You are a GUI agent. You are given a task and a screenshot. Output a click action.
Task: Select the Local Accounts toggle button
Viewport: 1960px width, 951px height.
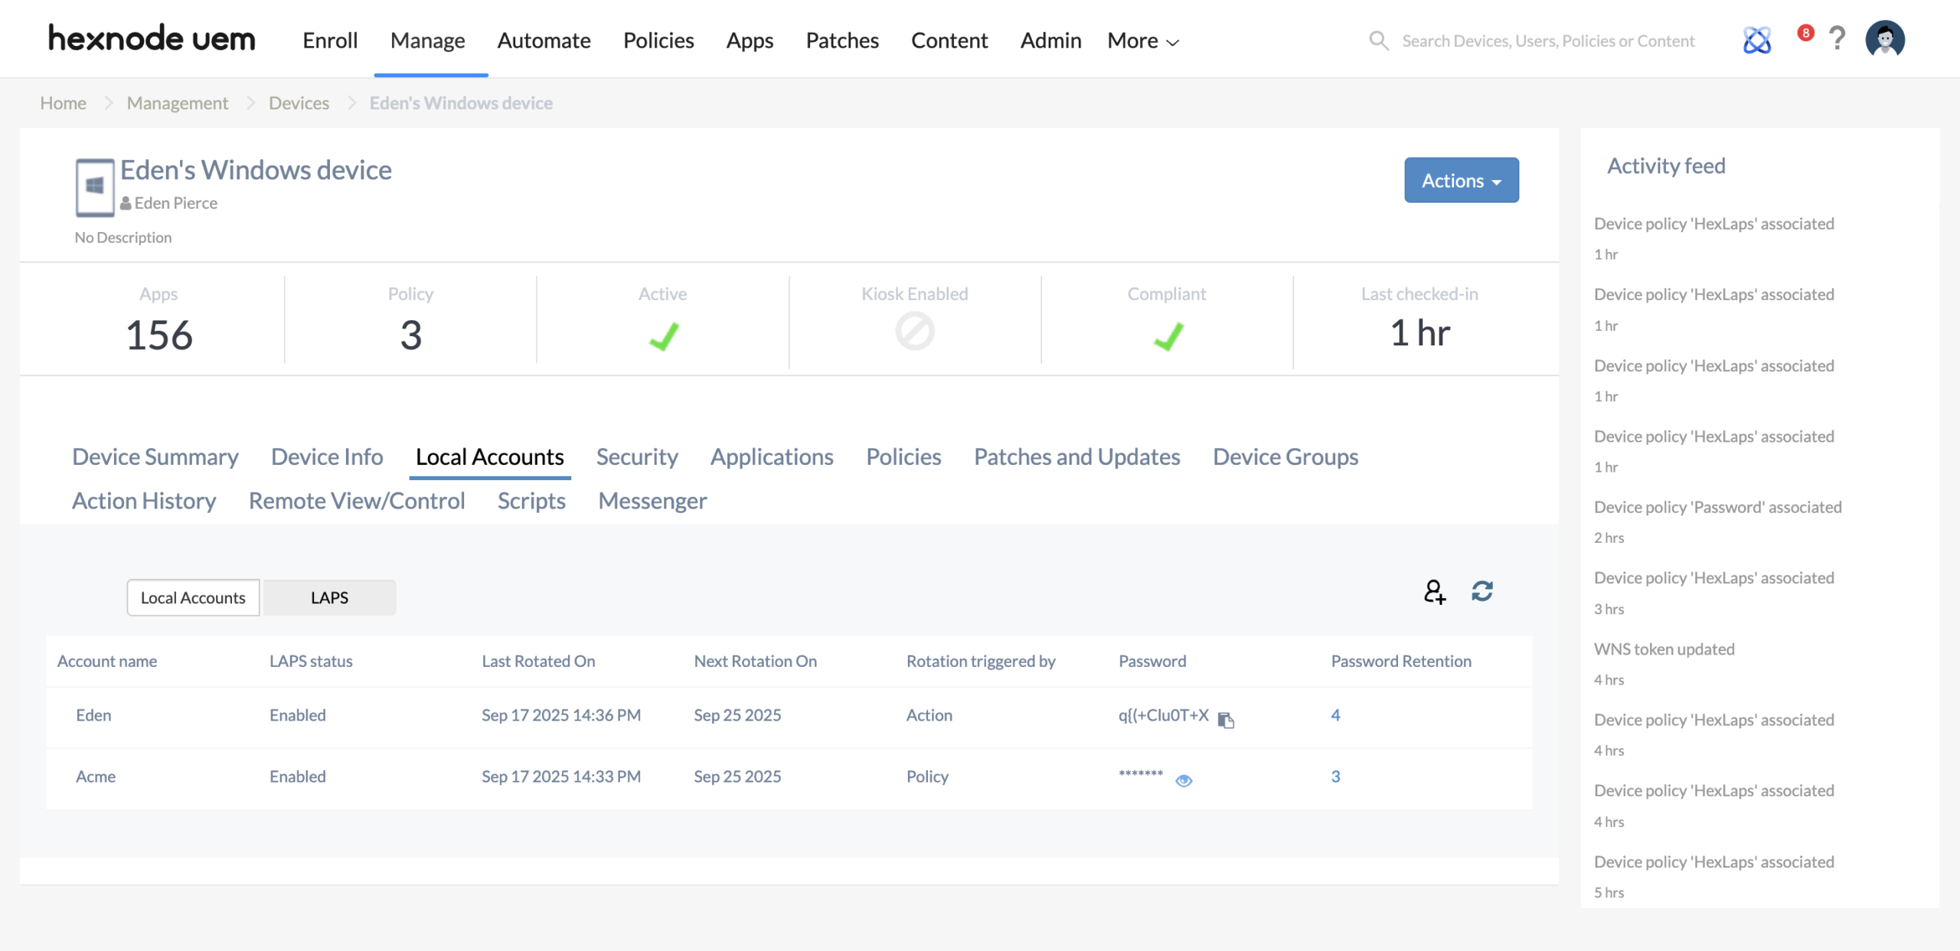click(193, 597)
